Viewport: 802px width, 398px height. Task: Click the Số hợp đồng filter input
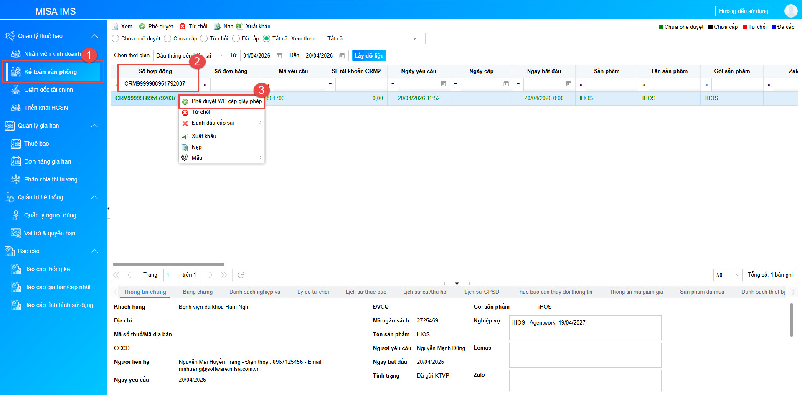coord(159,84)
